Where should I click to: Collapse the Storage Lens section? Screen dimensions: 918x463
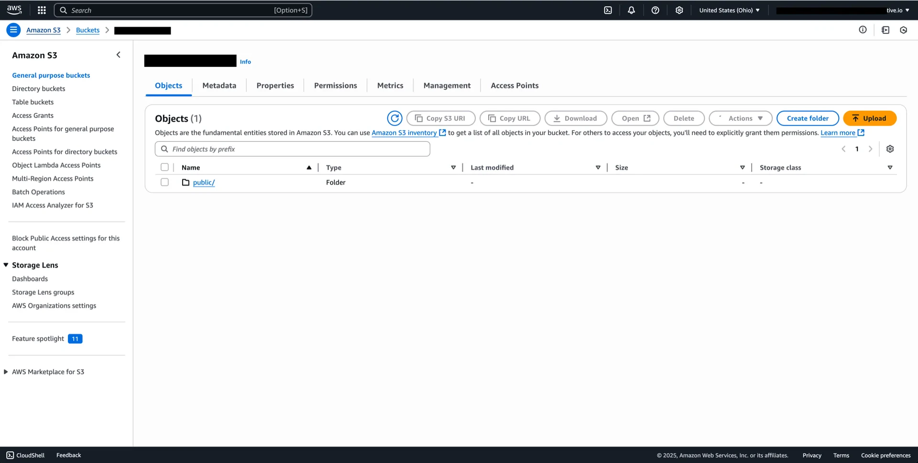[6, 265]
